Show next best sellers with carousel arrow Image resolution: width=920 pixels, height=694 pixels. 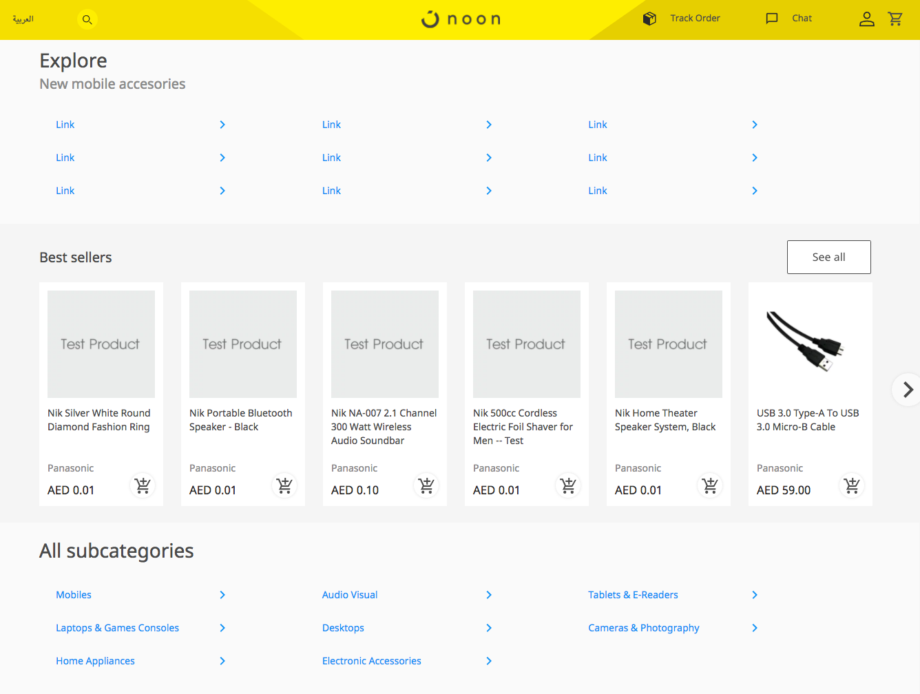point(908,390)
